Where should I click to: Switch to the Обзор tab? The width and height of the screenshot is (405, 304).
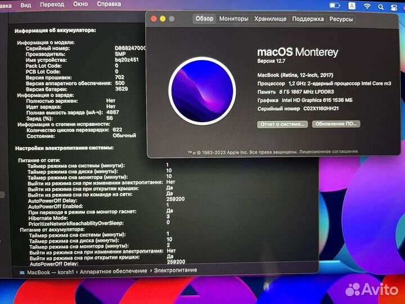click(x=204, y=19)
